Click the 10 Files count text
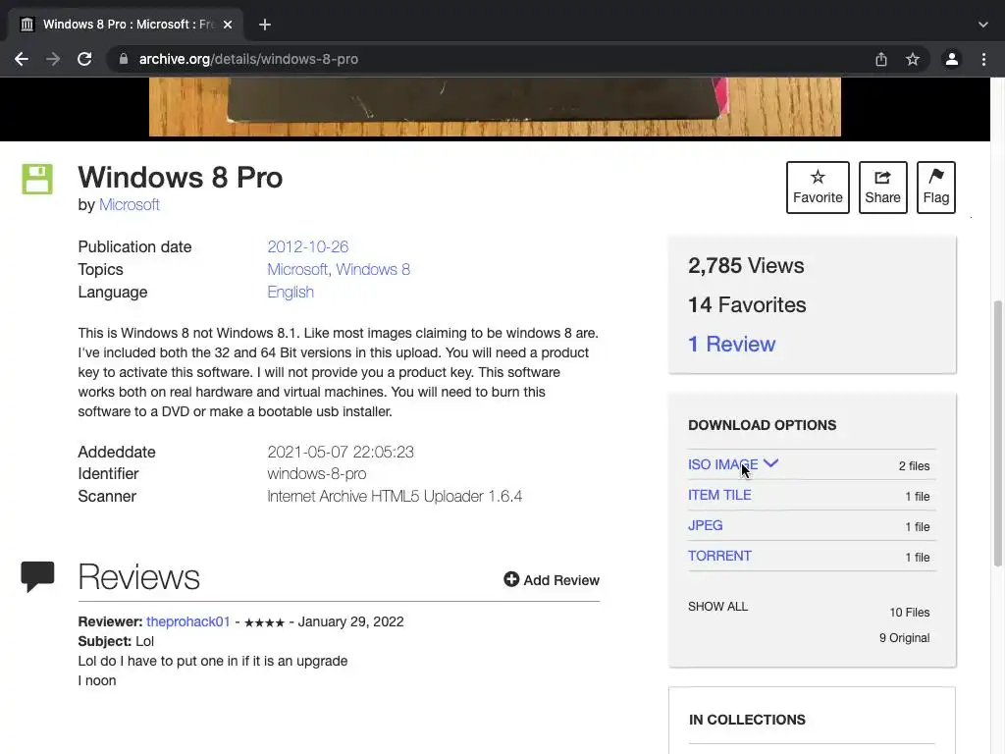Image resolution: width=1005 pixels, height=754 pixels. pyautogui.click(x=910, y=613)
